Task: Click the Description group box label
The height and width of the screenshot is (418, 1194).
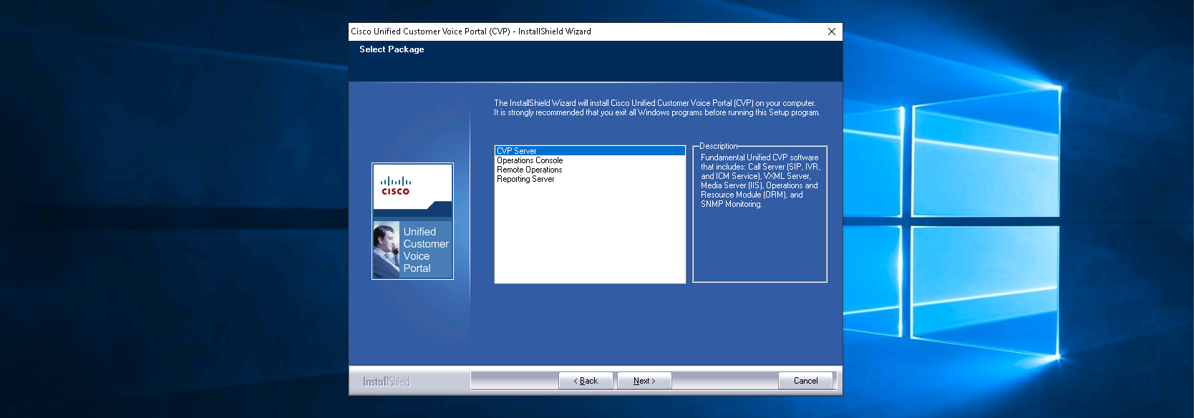Action: [x=718, y=146]
